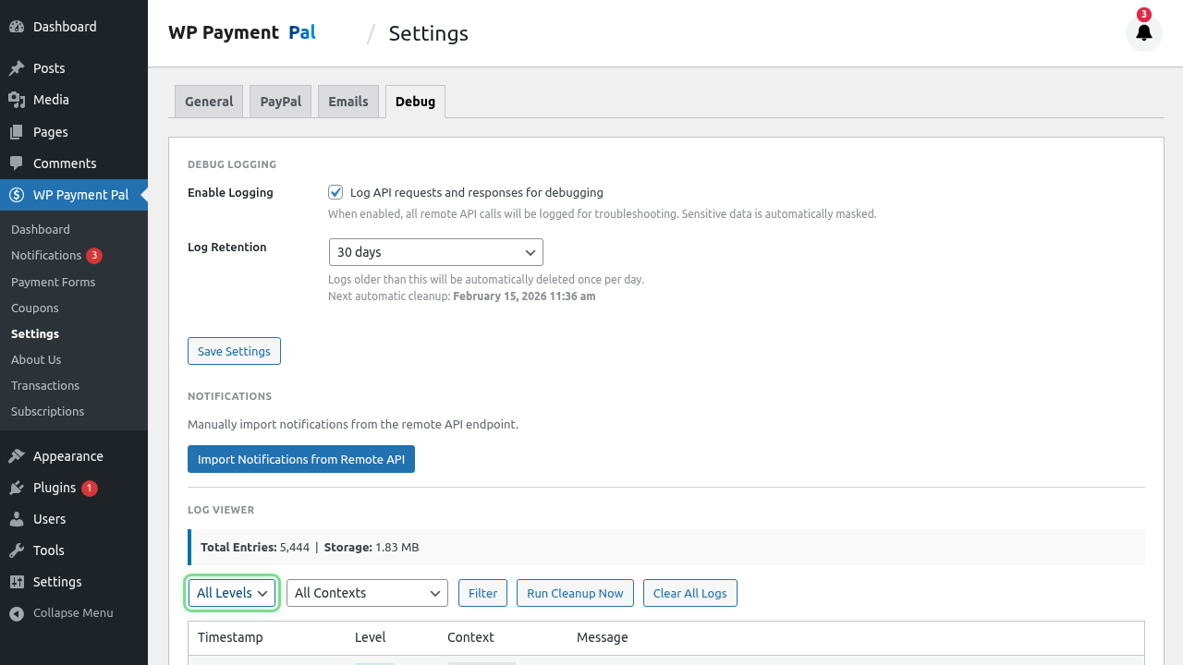This screenshot has width=1183, height=665.
Task: Click the WP Payment Pal dollar icon
Action: coord(16,194)
